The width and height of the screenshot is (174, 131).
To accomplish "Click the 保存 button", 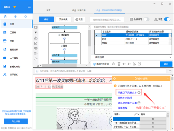I will point(46,19).
